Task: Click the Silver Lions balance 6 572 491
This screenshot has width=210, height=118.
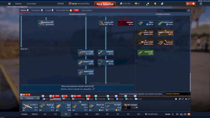Action: tap(125, 4)
